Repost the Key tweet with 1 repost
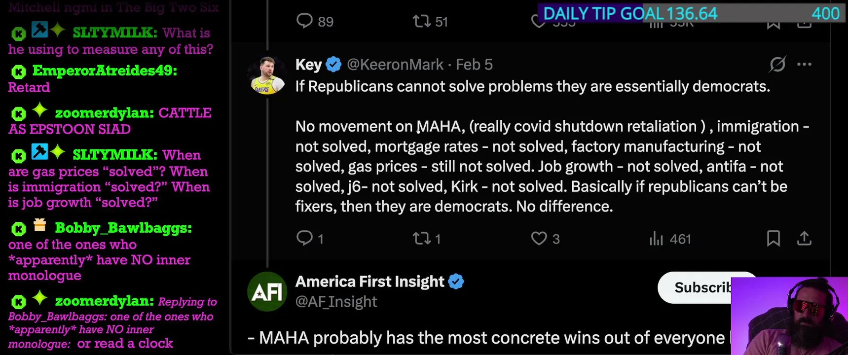Screen dimensions: 848x355 pyautogui.click(x=422, y=239)
